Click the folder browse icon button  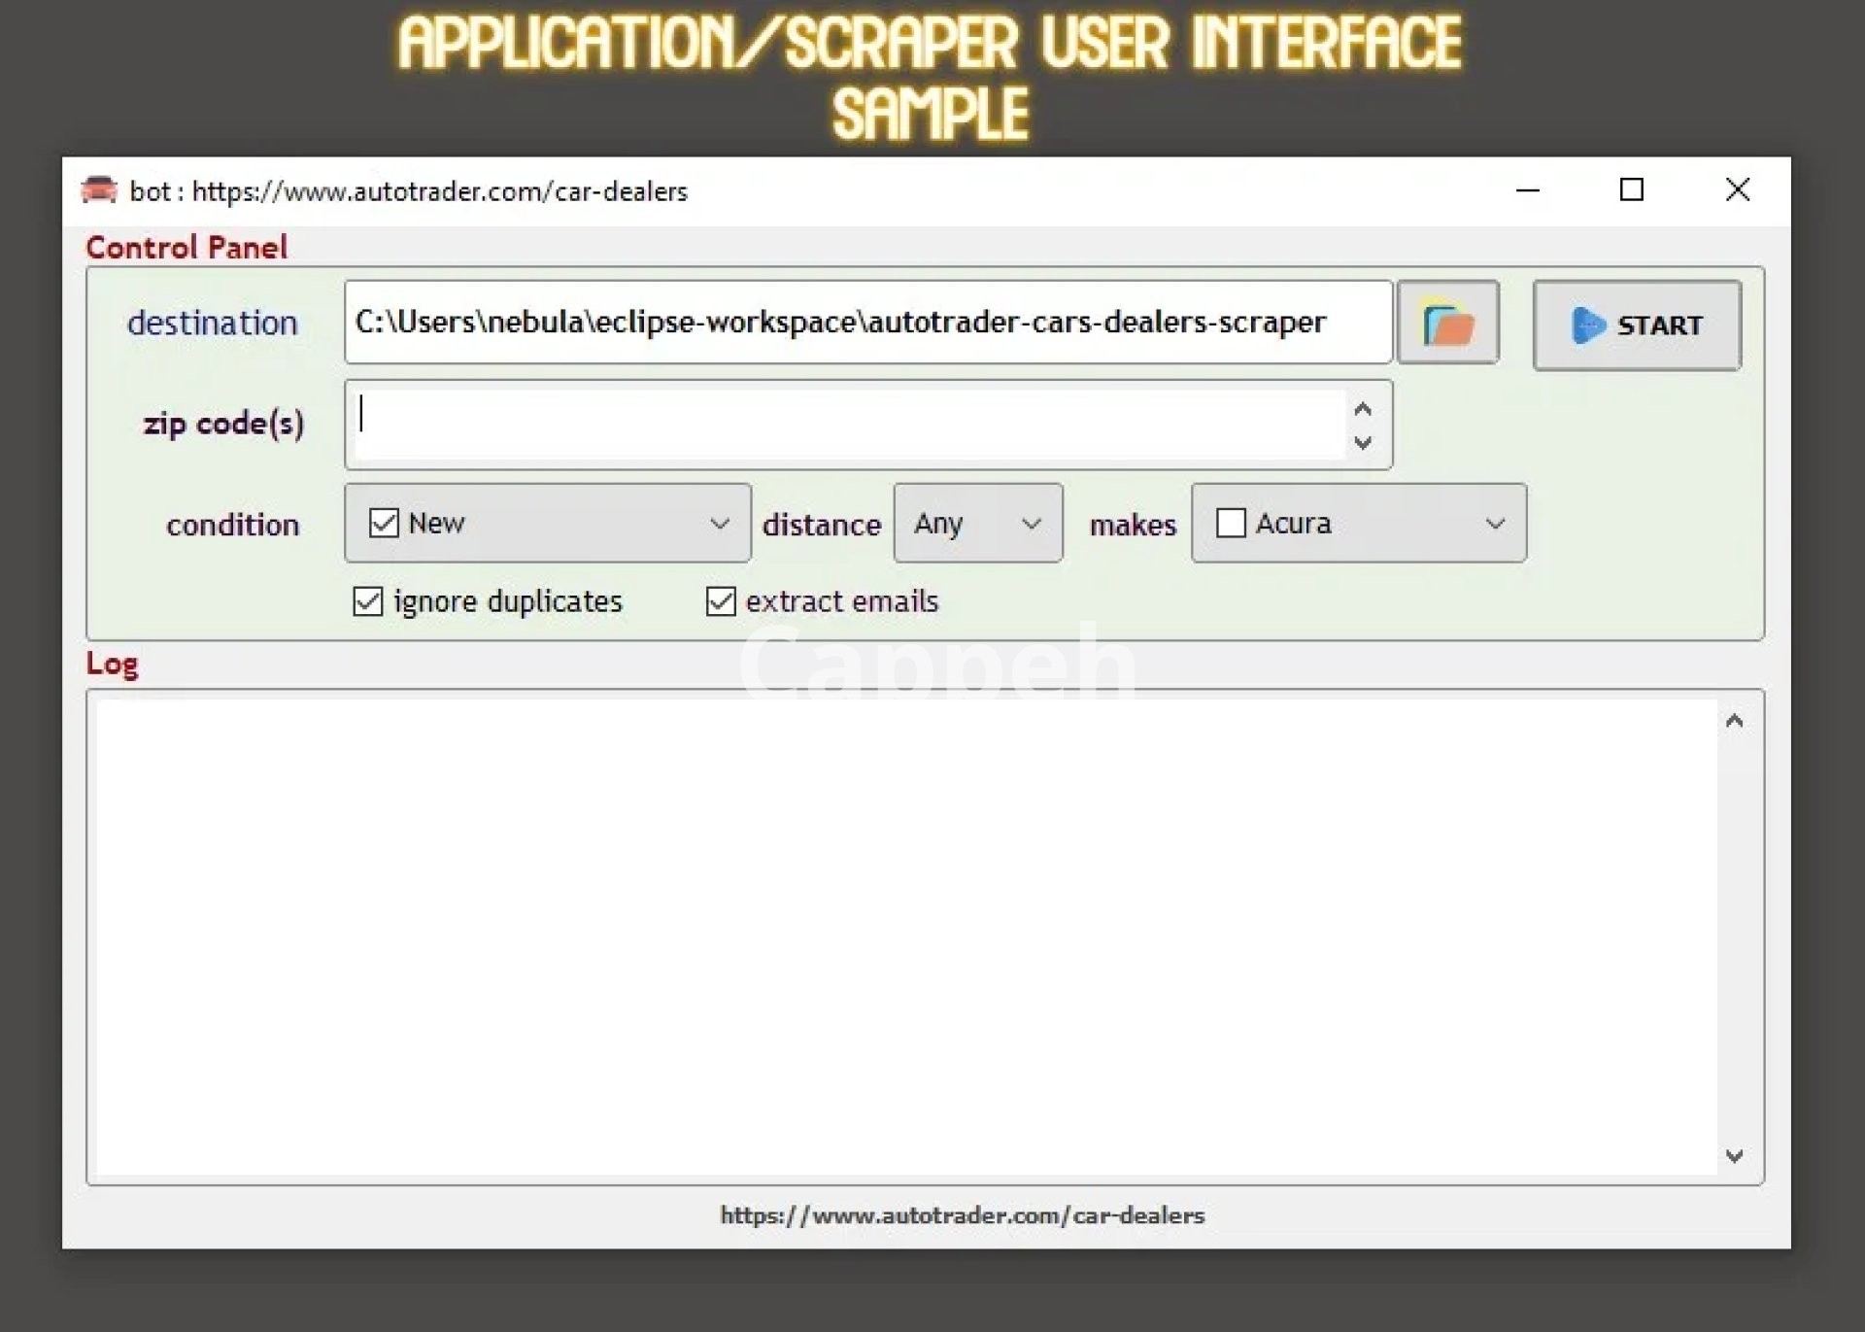(1447, 324)
